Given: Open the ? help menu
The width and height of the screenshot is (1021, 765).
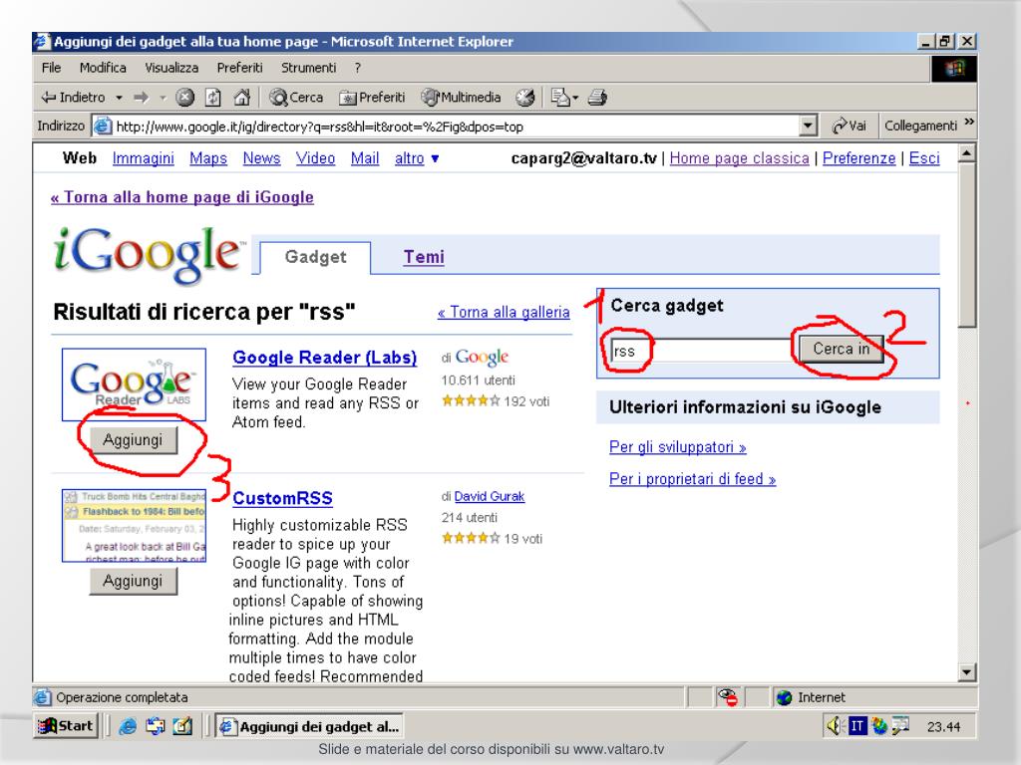Looking at the screenshot, I should [x=358, y=68].
